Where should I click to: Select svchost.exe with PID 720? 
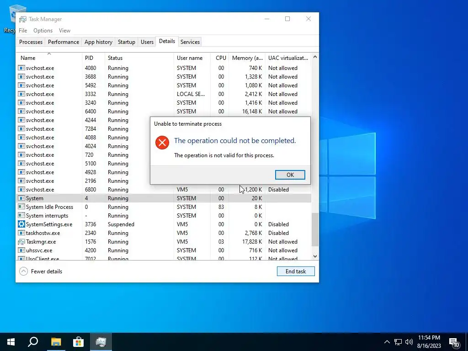(84, 155)
